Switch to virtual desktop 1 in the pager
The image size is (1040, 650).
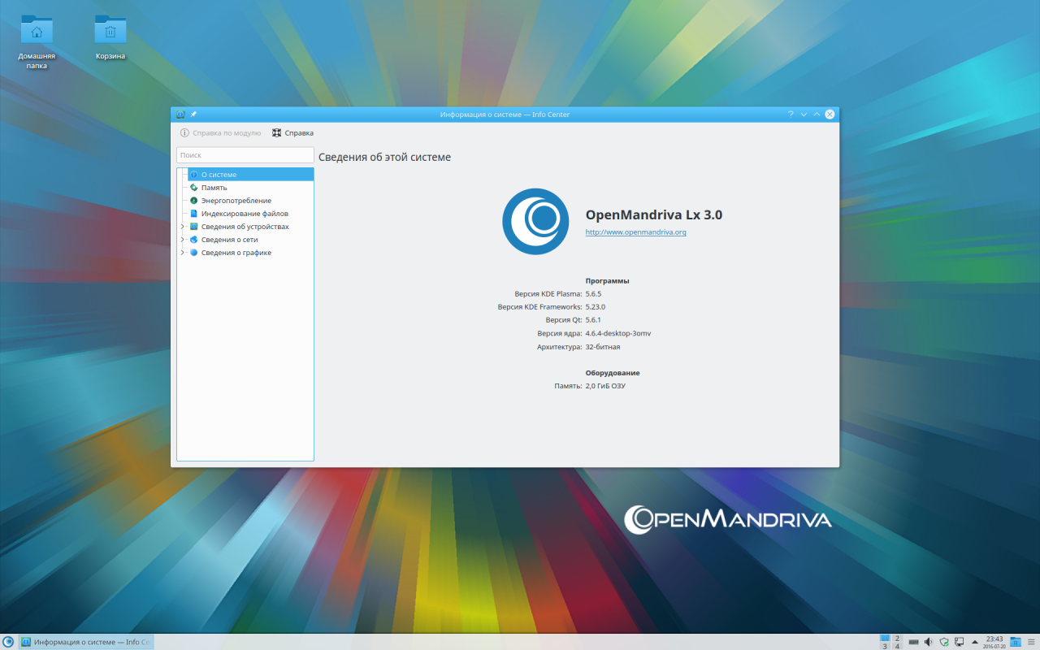pyautogui.click(x=885, y=639)
